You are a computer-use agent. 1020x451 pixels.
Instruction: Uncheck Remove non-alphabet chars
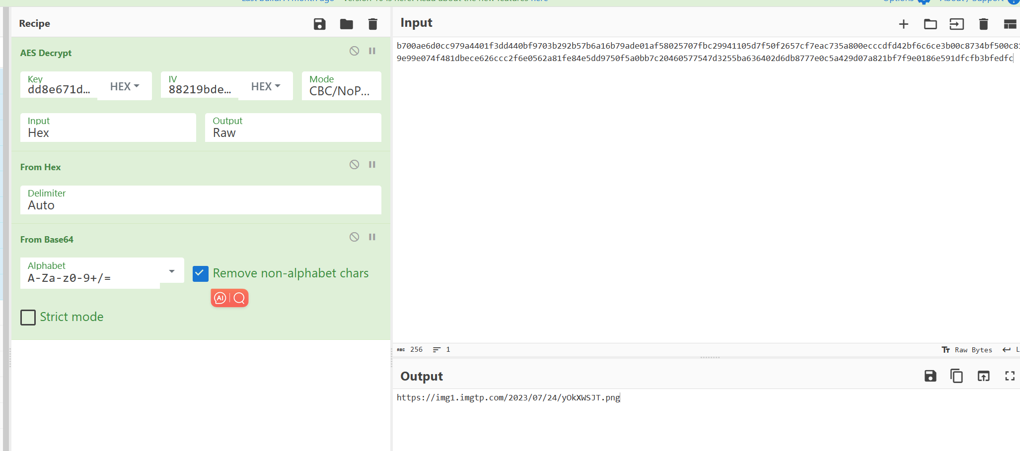(x=200, y=273)
